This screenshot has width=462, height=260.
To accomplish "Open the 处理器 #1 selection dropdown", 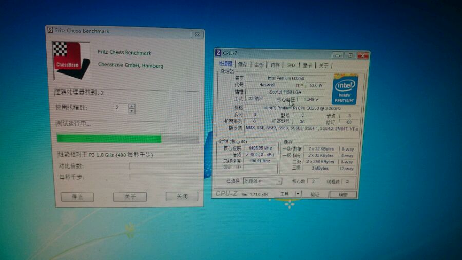I will [262, 181].
